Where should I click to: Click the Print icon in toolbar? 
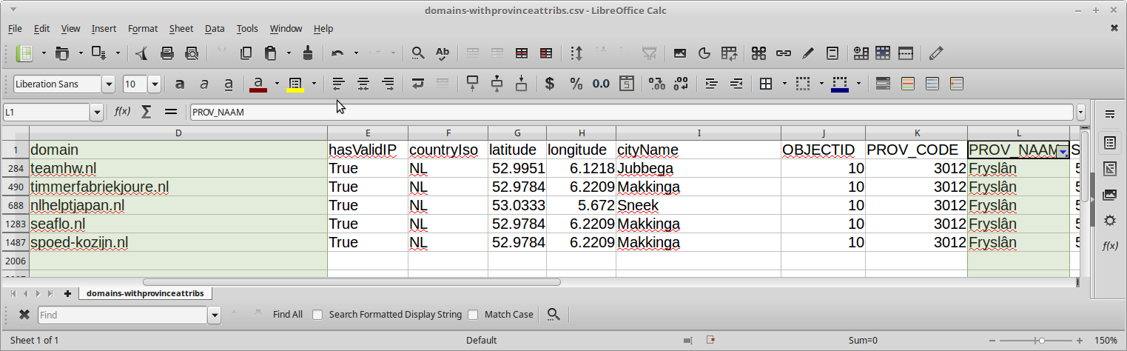point(167,53)
